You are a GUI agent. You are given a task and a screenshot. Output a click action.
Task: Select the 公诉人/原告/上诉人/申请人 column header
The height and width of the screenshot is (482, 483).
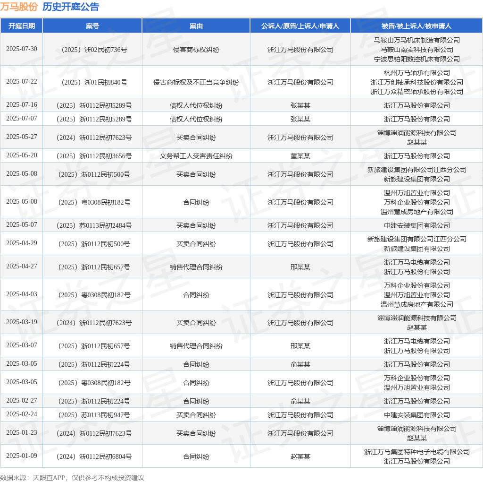click(x=300, y=26)
